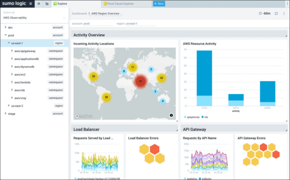Screen dimensions: 290x180
Task: Collapse the prod account node
Action: [6, 35]
